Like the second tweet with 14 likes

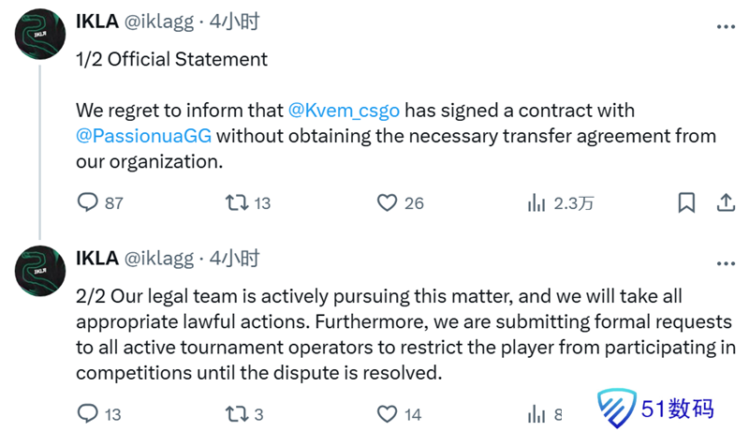(387, 413)
